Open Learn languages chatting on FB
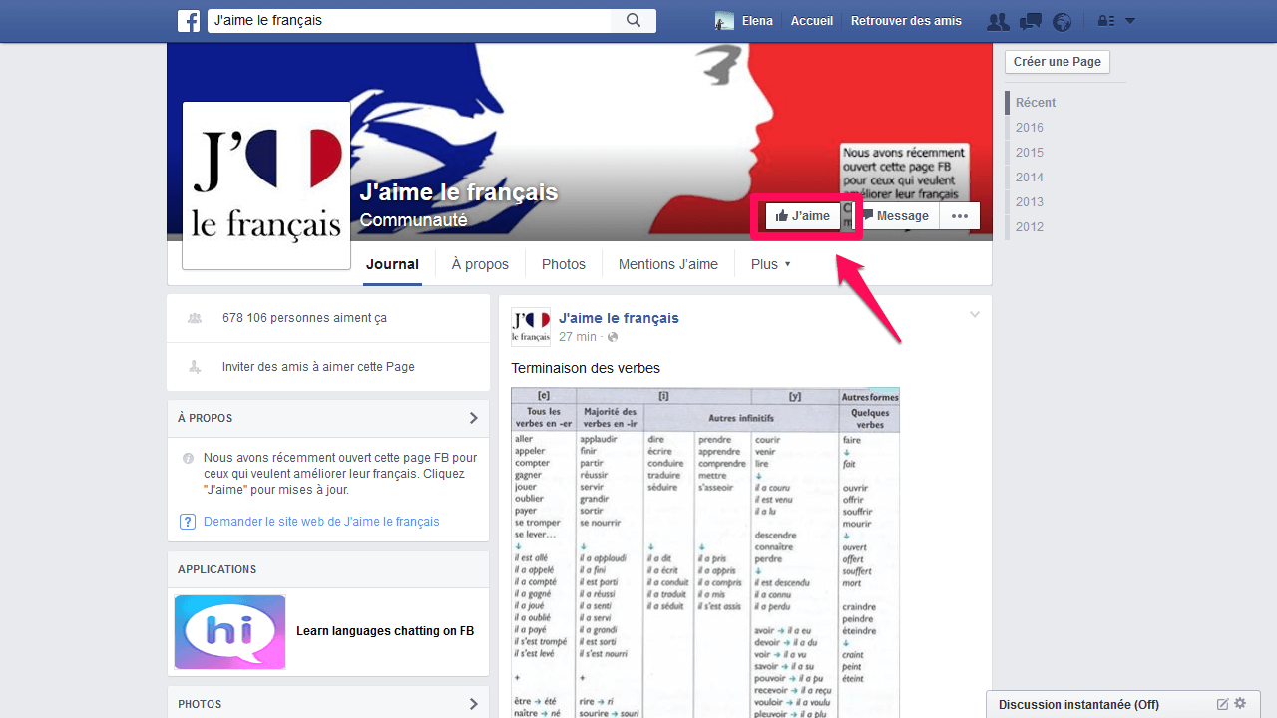Viewport: 1277px width, 718px height. coord(385,631)
